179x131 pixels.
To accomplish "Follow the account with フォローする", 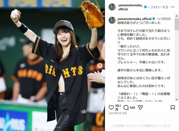I will [159, 7].
